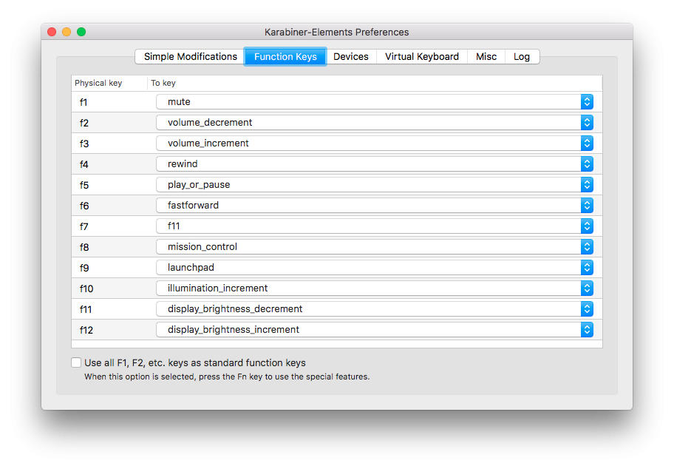Viewport: 674px width, 469px height.
Task: Open the f5 play_or_pause dropdown
Action: (x=375, y=185)
